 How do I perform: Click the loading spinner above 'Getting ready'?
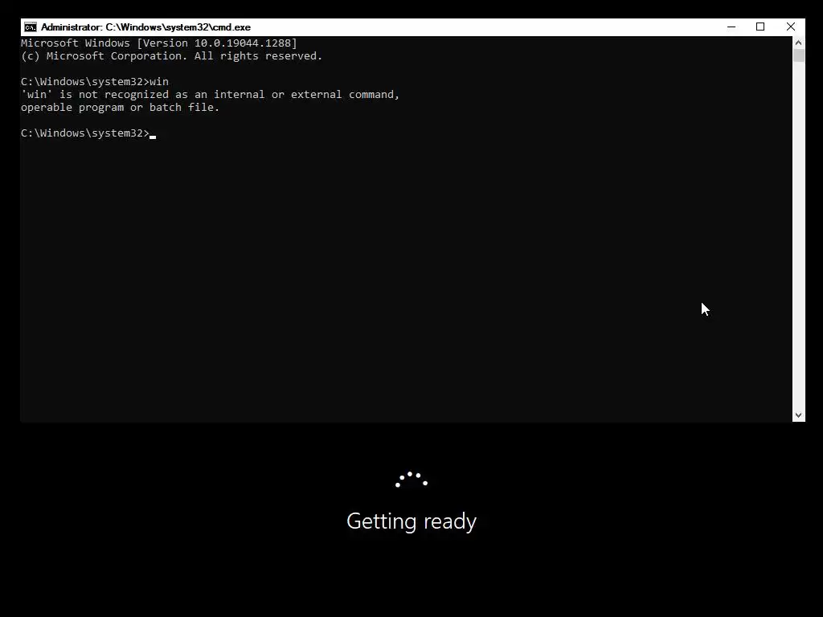point(411,480)
